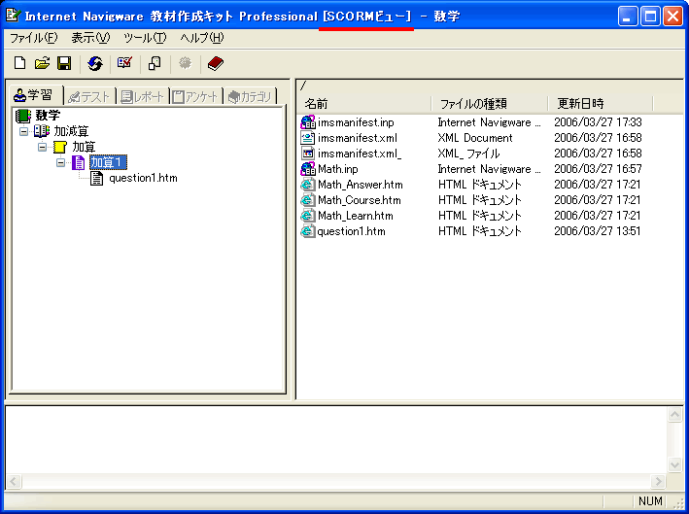The image size is (689, 514).
Task: Click the icon of imsmanifest.xml_ file
Action: tap(308, 154)
